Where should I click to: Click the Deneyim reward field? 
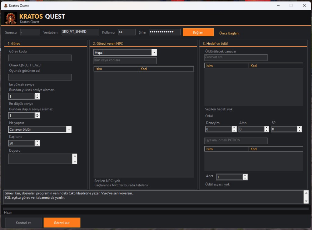218,129
